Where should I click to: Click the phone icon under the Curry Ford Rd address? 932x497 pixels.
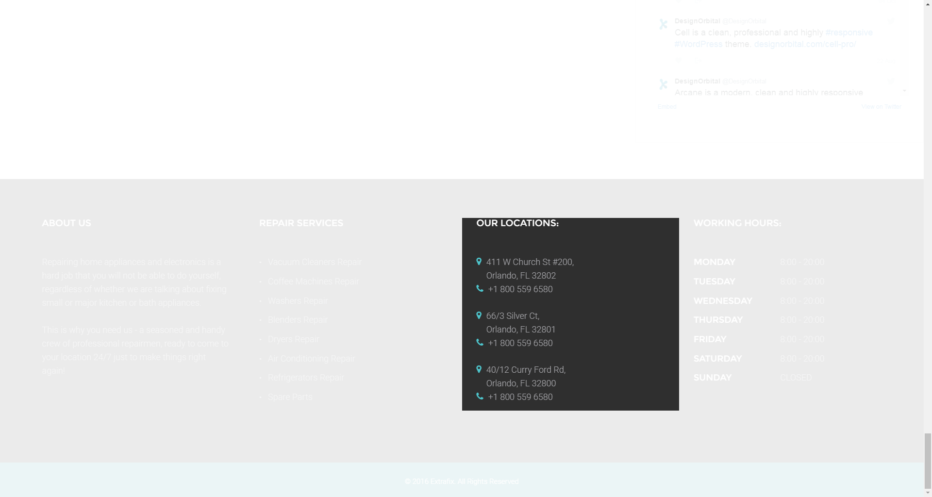pos(480,397)
